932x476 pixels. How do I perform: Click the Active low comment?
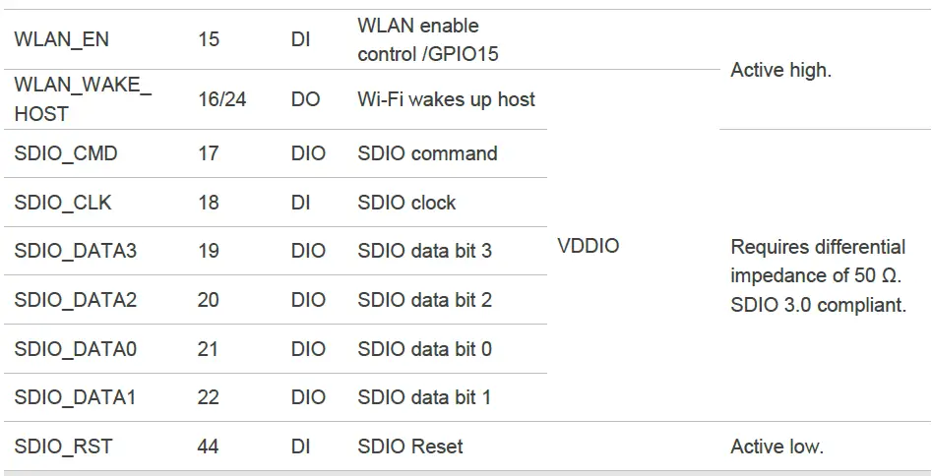[x=777, y=446]
